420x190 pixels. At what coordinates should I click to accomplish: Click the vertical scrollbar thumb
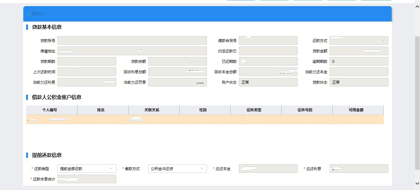[x=417, y=103]
